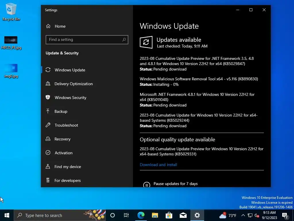Click the For developers tools icon
The image size is (294, 221).
point(48,180)
